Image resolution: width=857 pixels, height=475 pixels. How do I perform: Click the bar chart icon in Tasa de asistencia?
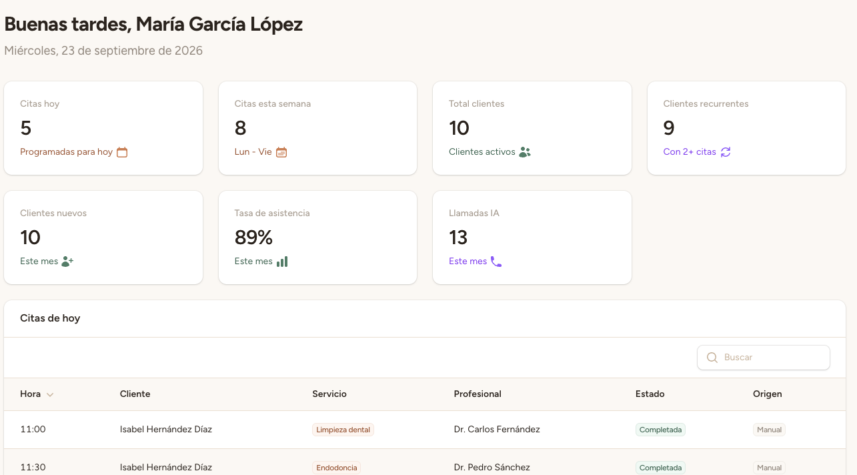[282, 262]
